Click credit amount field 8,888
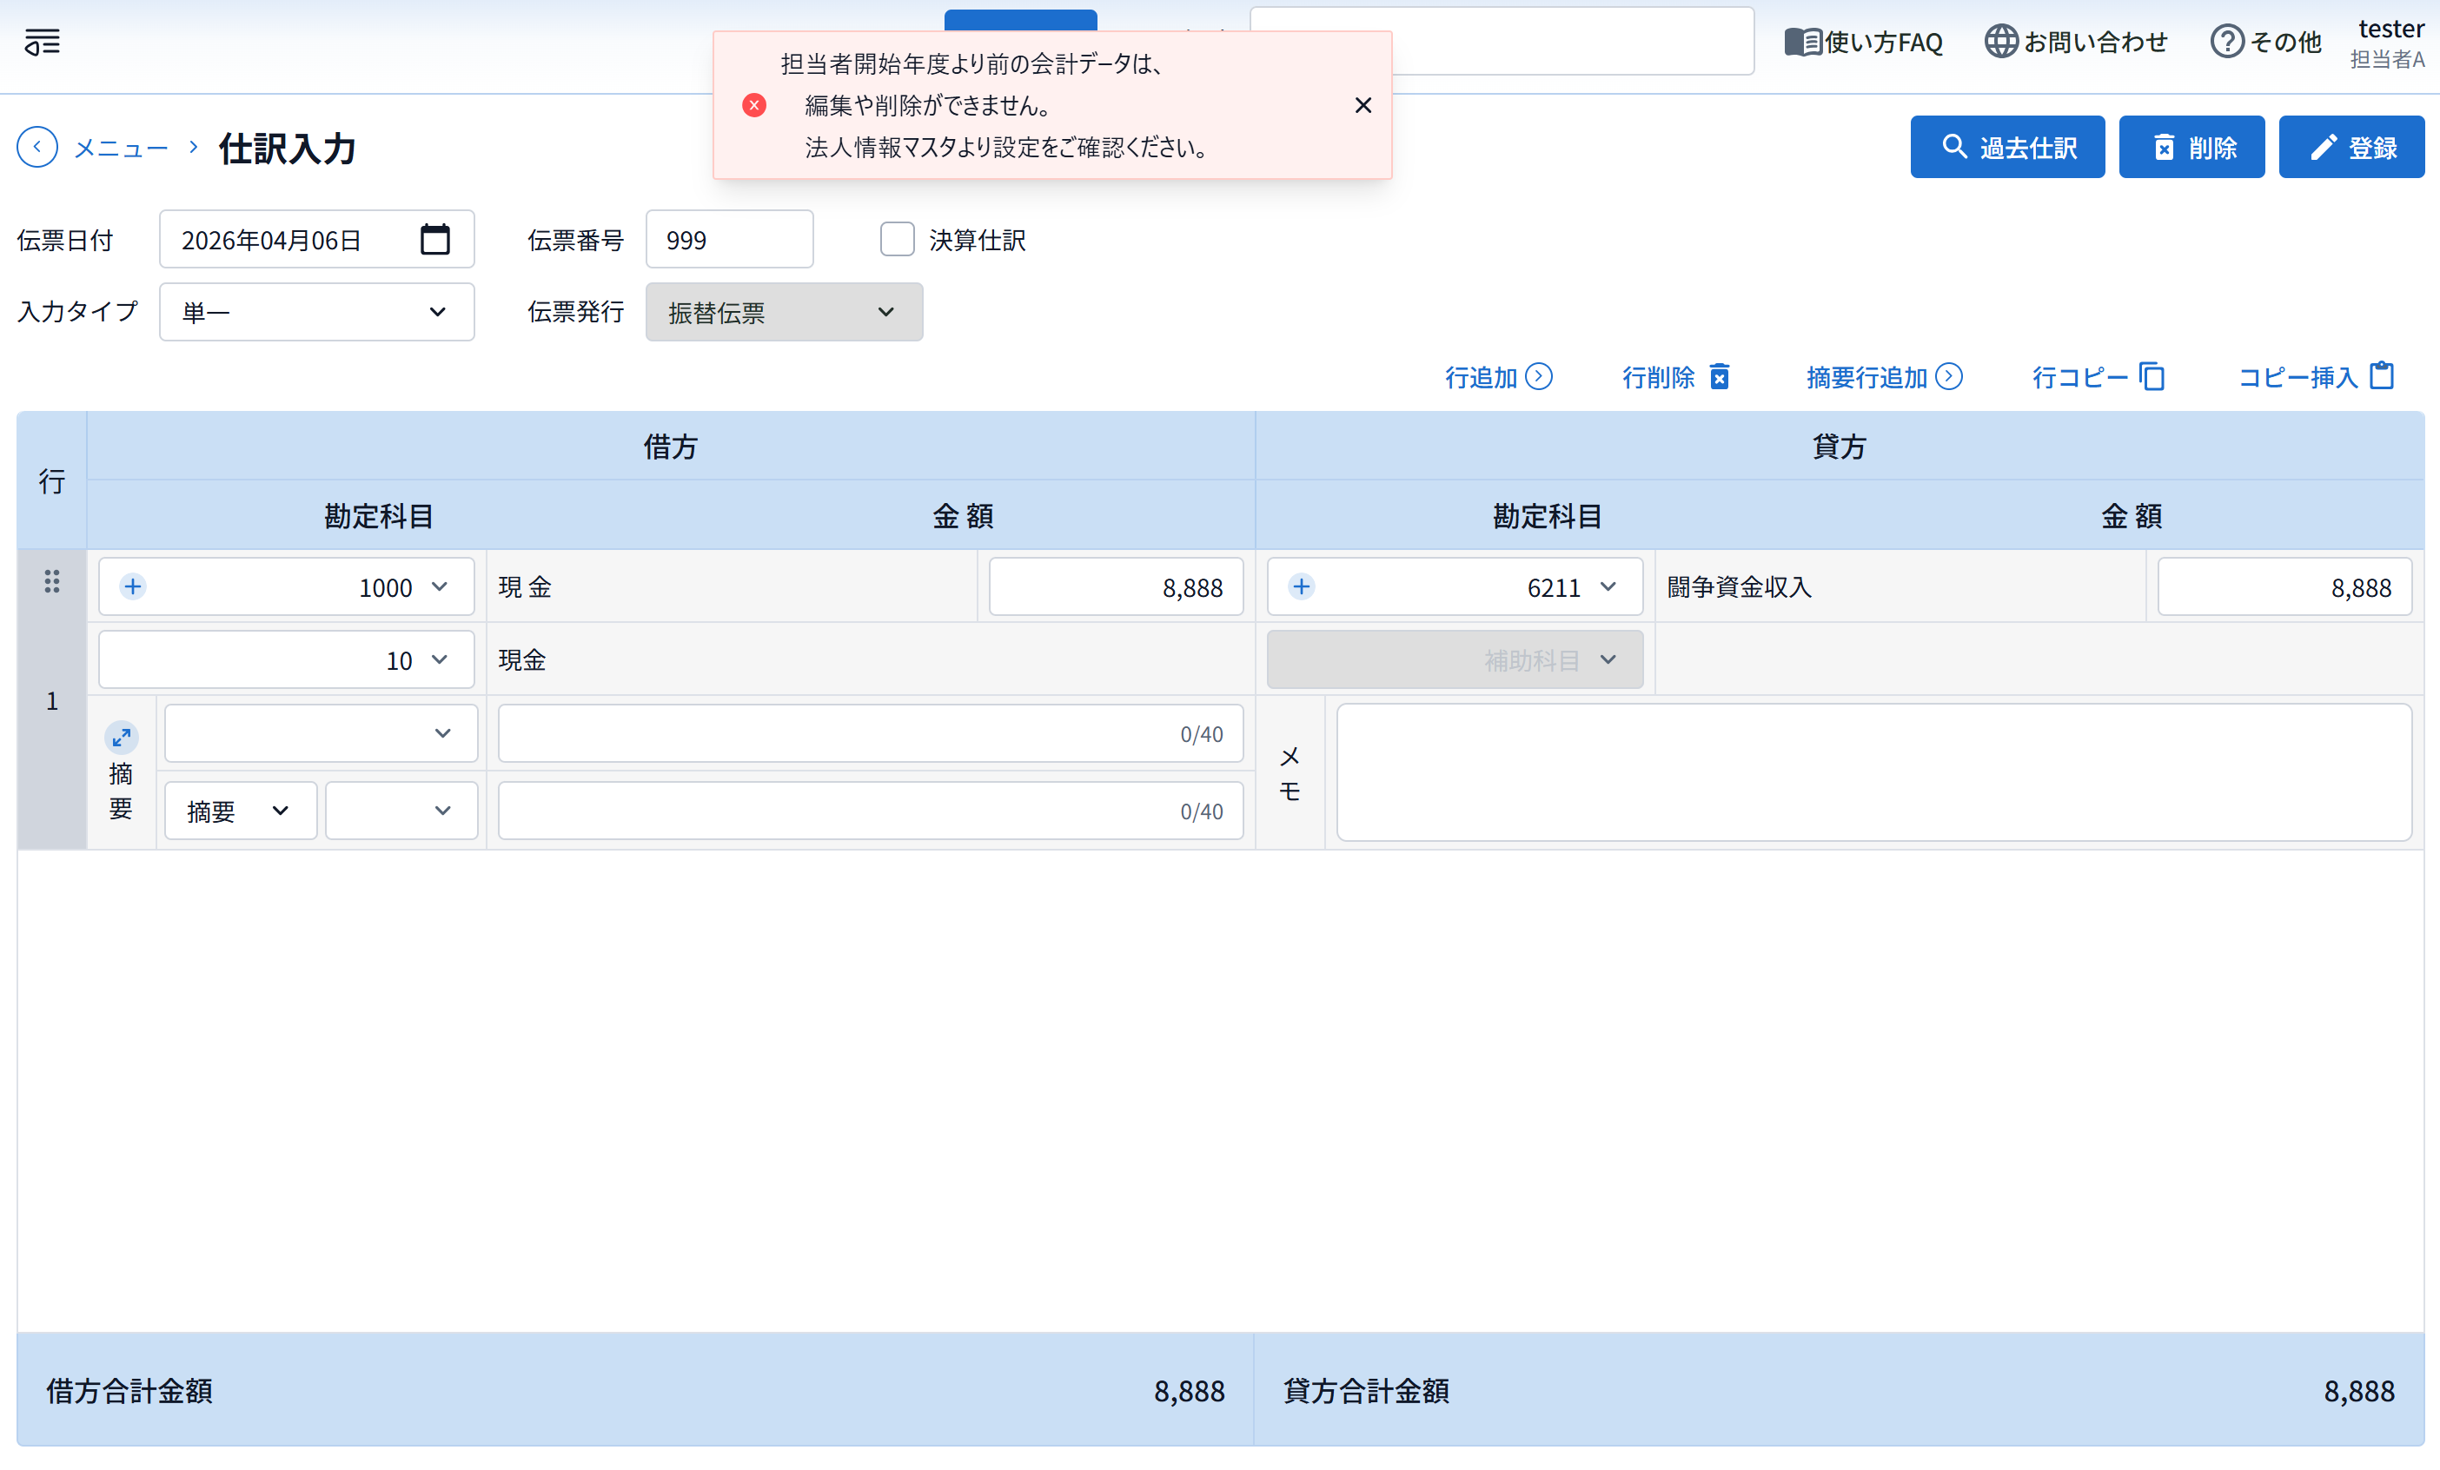The image size is (2440, 1470). (x=2284, y=587)
